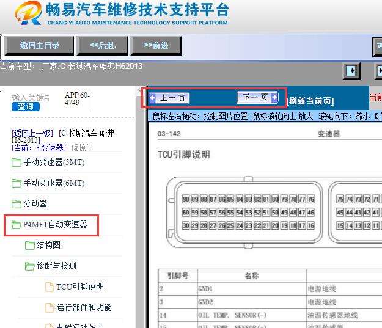Click the document icon beside 运行部件和功能
382x328 pixels.
(x=50, y=308)
